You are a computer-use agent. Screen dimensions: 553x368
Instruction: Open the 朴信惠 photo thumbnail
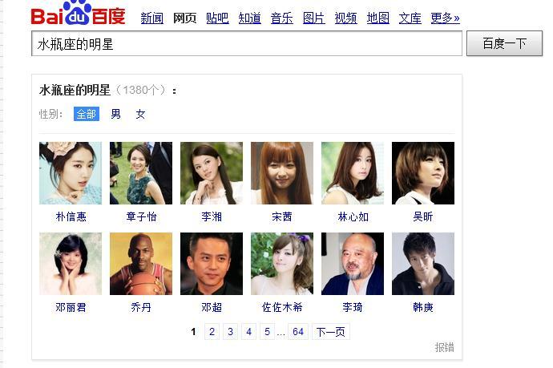(x=71, y=173)
